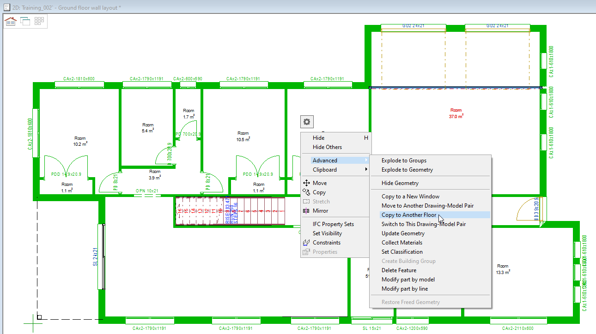Select Update Geometry menu entry

tap(403, 233)
